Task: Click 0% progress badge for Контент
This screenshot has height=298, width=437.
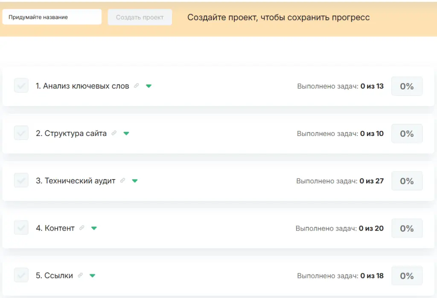Action: coord(407,228)
